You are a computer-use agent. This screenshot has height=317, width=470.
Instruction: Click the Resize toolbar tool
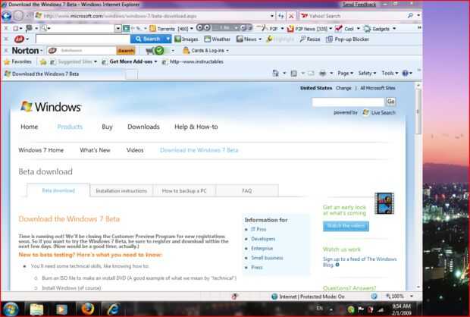[309, 39]
